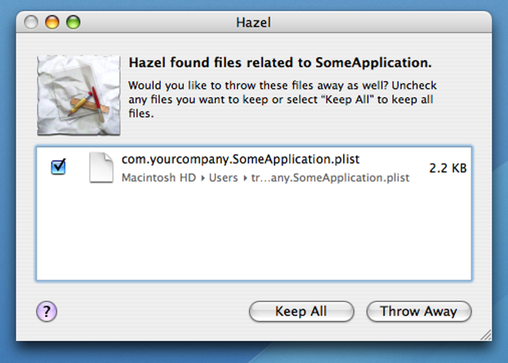Viewport: 508px width, 363px height.
Task: Click the arrow after Macintosh HD in path
Action: pyautogui.click(x=203, y=178)
